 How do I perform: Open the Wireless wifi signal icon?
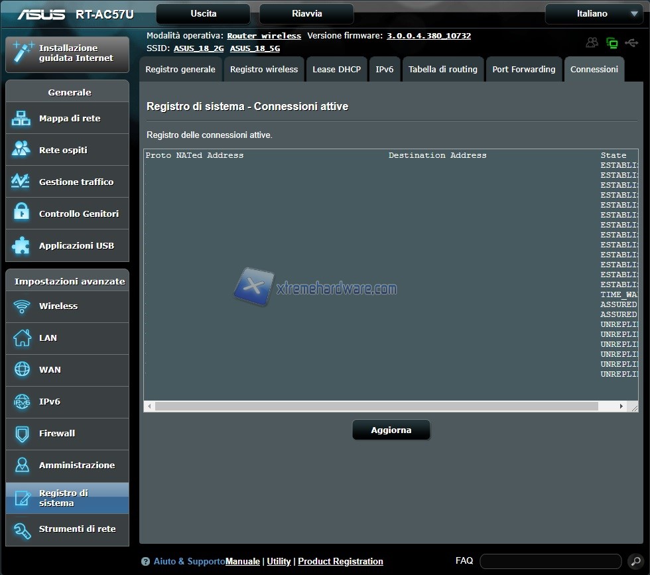click(x=22, y=306)
